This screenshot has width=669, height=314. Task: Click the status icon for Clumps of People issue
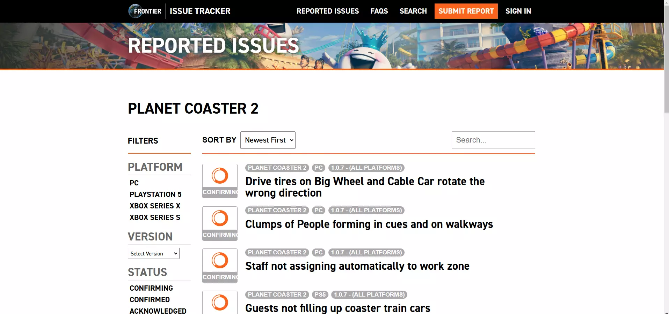tap(220, 223)
